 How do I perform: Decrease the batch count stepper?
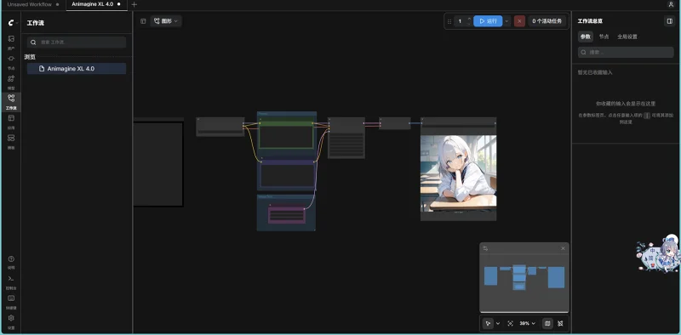click(x=469, y=24)
